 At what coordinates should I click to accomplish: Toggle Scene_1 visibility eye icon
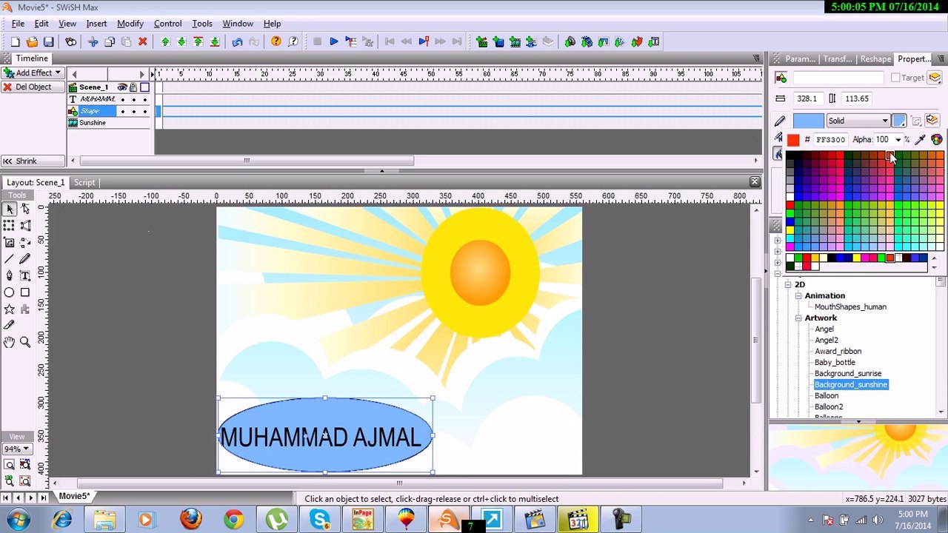tap(122, 87)
